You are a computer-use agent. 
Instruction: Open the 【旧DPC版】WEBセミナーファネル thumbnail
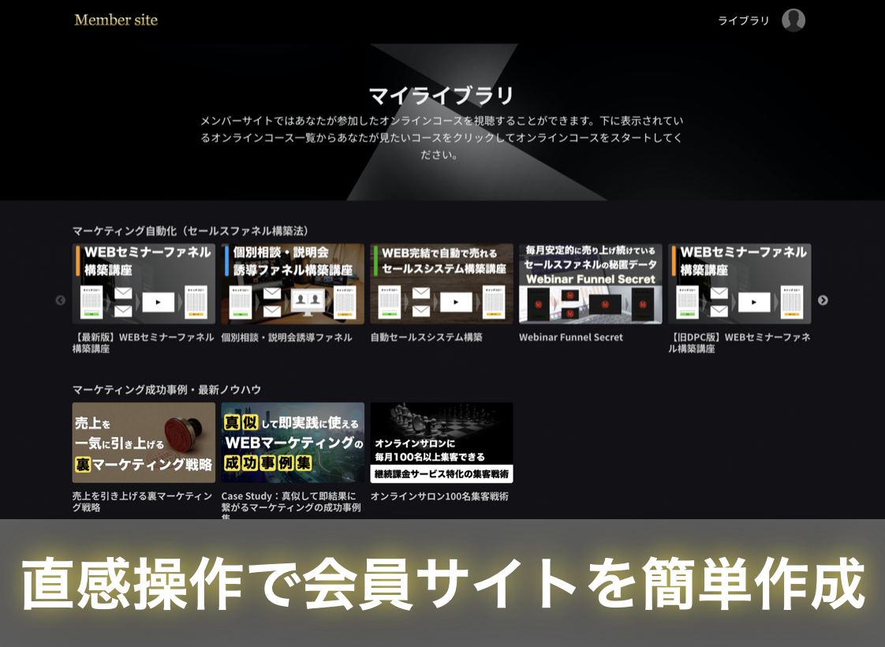739,283
